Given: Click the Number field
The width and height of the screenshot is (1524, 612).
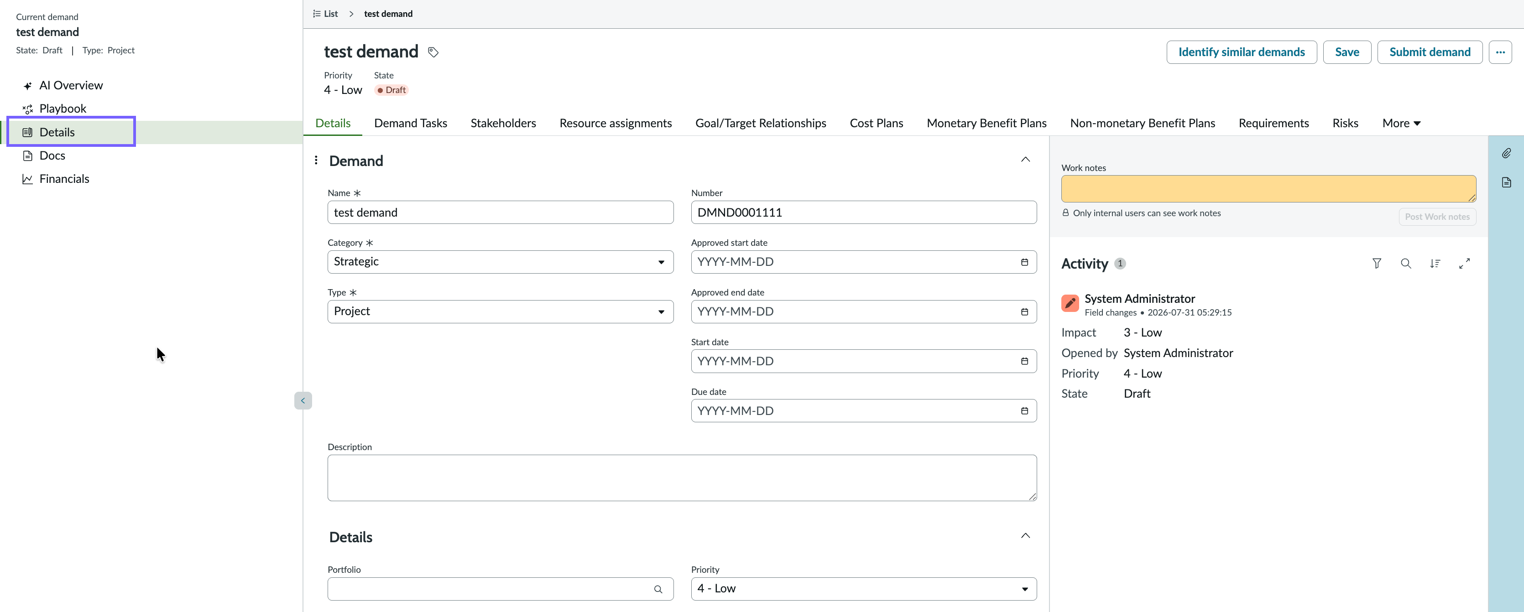Looking at the screenshot, I should [863, 212].
